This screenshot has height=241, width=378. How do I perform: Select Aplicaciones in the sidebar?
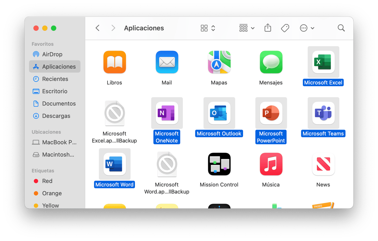(x=55, y=67)
